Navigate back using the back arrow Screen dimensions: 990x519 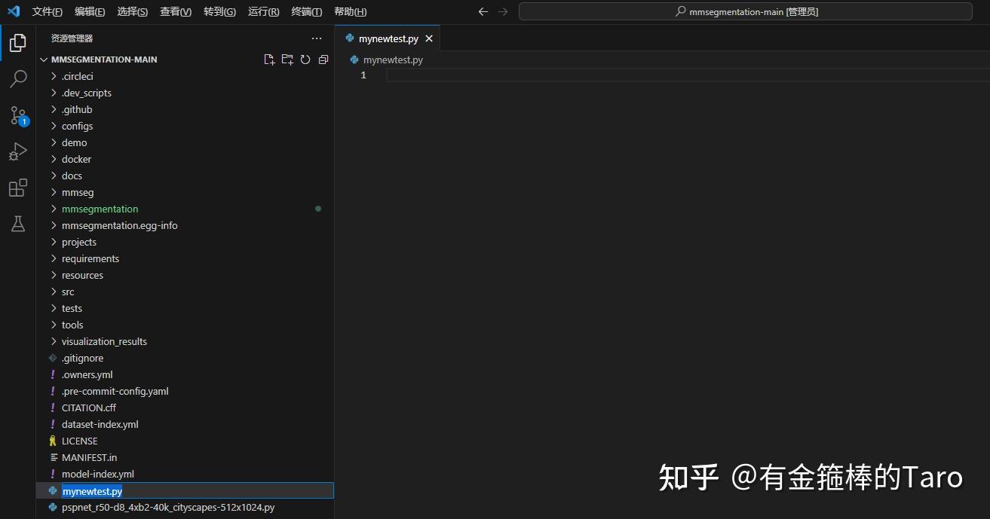coord(483,11)
